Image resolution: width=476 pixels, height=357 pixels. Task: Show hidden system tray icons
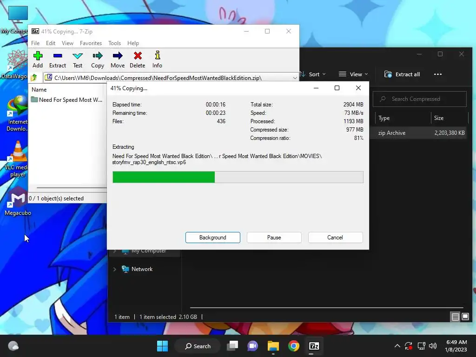[x=397, y=346]
